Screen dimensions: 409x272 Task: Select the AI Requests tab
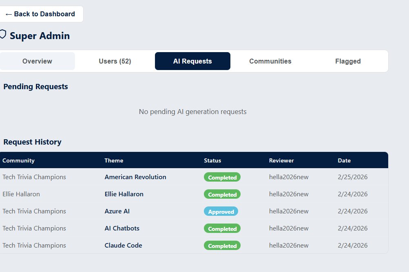click(x=192, y=61)
